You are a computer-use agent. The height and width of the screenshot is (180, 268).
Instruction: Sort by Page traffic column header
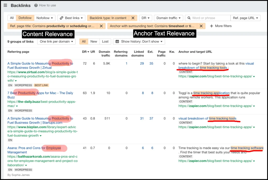[x=161, y=53]
